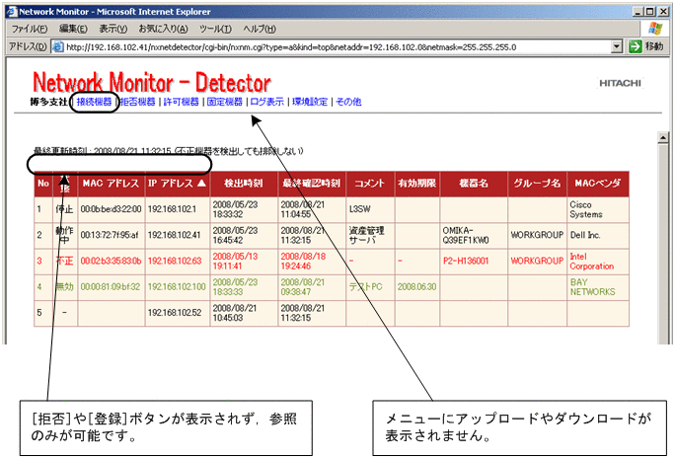The image size is (676, 458).
Task: Open the ファイル(F) menu
Action: 30,29
